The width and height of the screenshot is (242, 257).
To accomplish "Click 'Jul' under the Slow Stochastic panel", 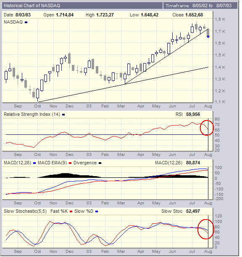I will tap(192, 252).
